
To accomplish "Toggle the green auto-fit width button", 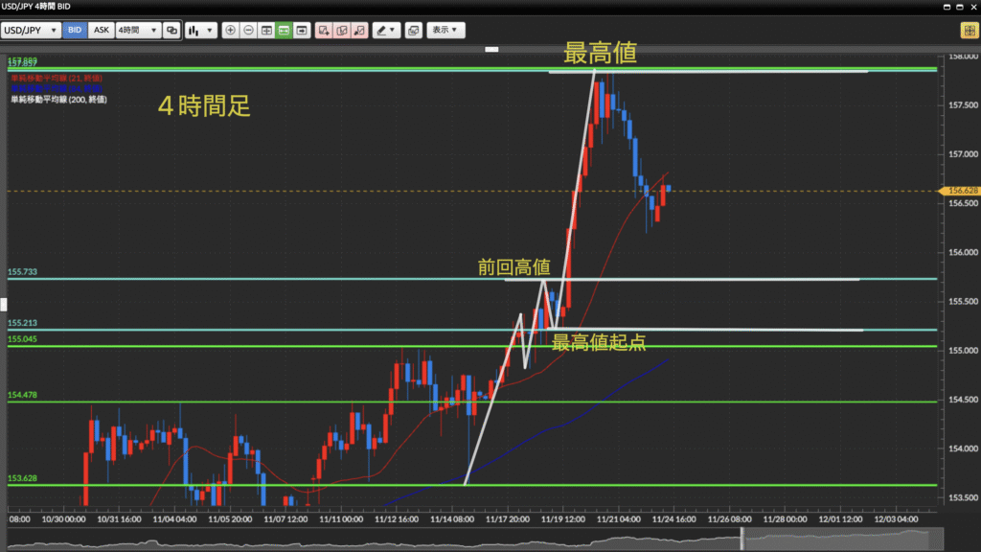I will point(284,31).
